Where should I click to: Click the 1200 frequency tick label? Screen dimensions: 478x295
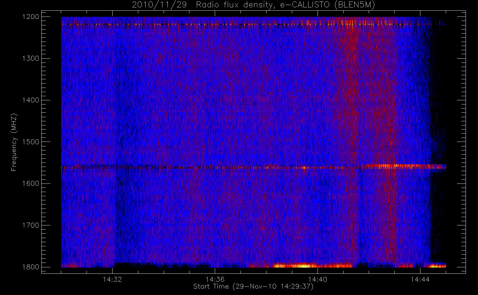click(x=31, y=17)
